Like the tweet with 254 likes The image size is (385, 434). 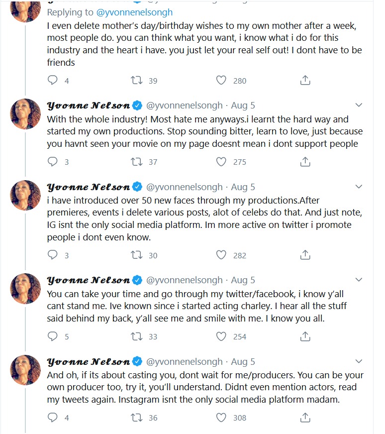(221, 336)
